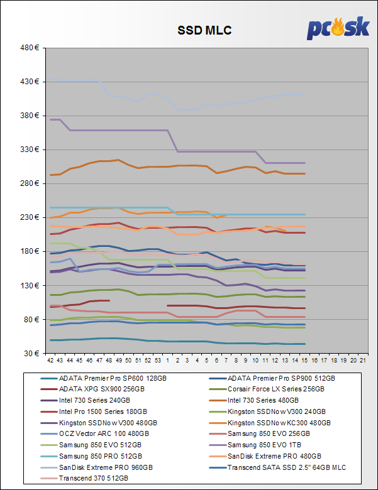Click week 53 on the x-axis
Viewport: 378px width, 490px height.
(158, 361)
